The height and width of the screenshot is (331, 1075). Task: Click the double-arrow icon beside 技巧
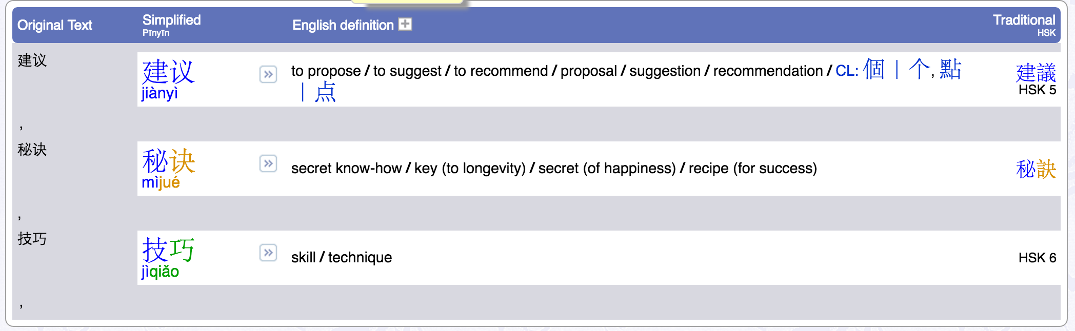point(268,253)
